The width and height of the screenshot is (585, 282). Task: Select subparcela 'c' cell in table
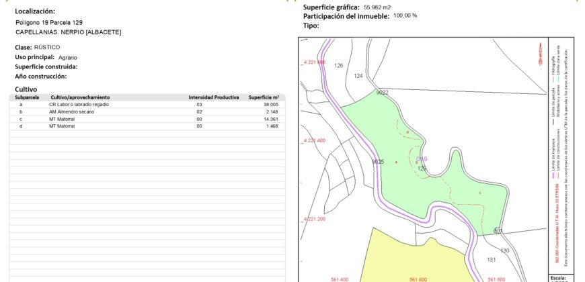(21, 120)
